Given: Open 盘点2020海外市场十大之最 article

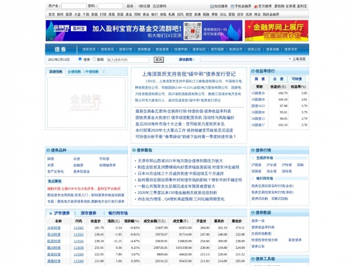Looking at the screenshot, I should pos(180,124).
